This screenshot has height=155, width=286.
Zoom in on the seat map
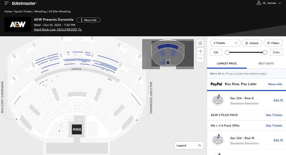point(200,51)
